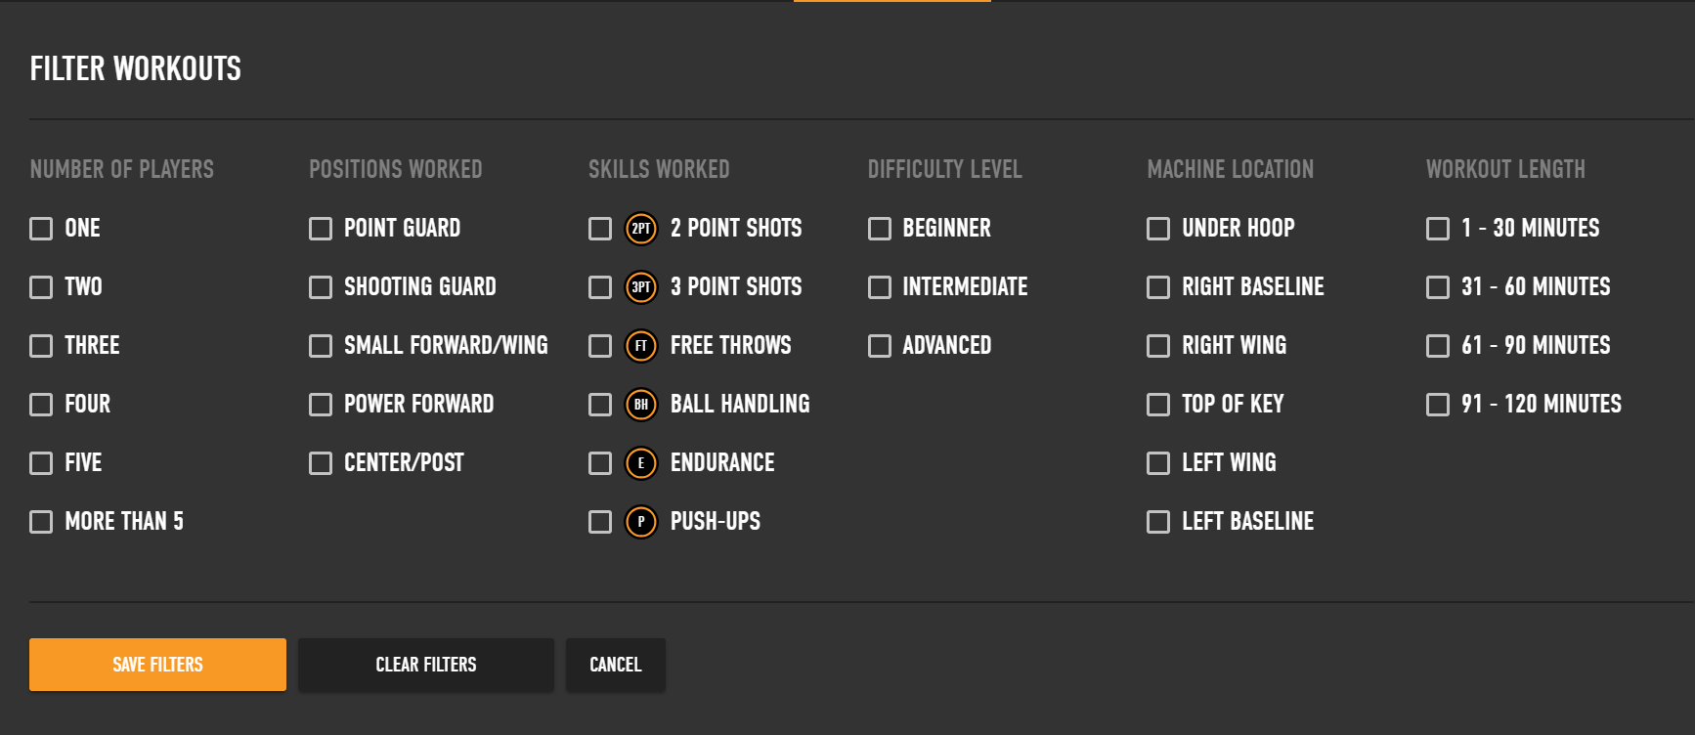The image size is (1695, 735).
Task: Click the BH ball handling icon
Action: tap(641, 405)
